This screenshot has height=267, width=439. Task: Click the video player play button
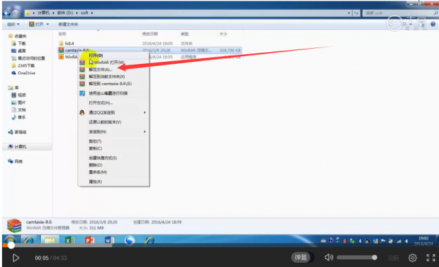click(x=16, y=258)
